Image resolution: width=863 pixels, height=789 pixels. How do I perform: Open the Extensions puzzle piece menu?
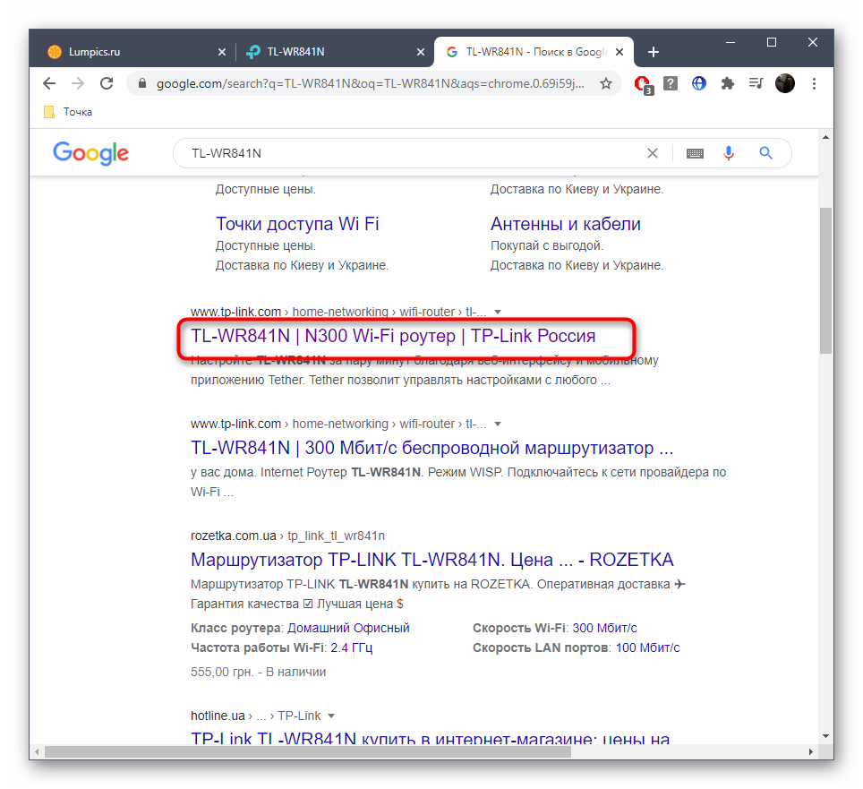click(x=728, y=83)
